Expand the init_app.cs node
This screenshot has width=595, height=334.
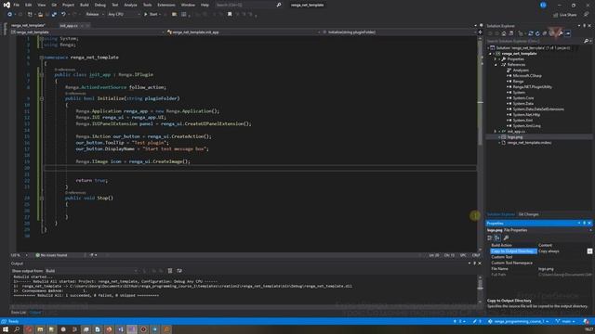click(496, 132)
